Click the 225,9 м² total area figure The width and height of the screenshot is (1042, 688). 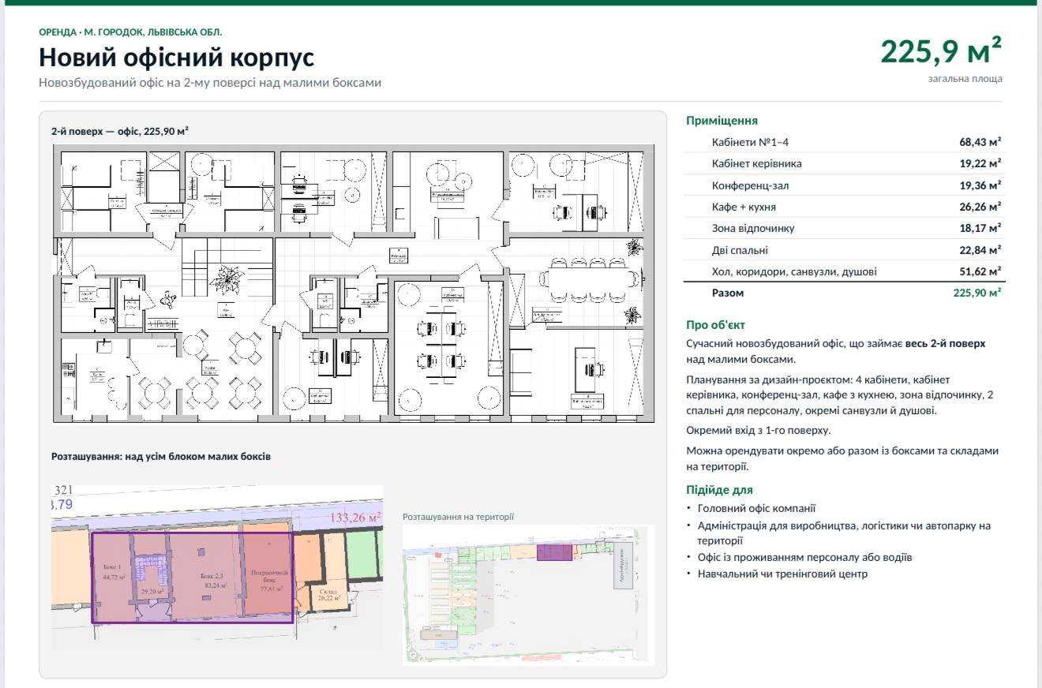click(x=941, y=51)
